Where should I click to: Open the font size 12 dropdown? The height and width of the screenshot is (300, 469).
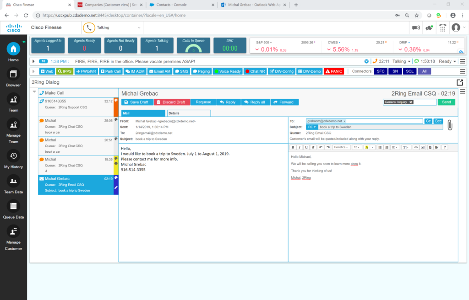(x=358, y=147)
